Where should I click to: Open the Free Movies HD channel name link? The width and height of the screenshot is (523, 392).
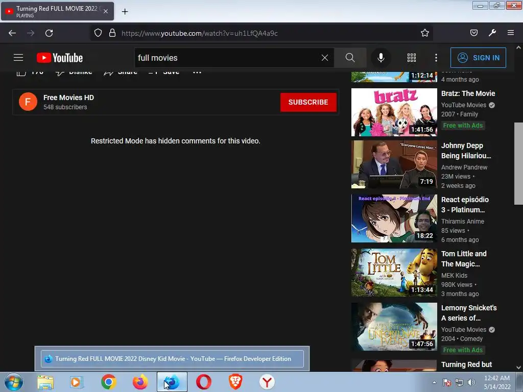(69, 97)
